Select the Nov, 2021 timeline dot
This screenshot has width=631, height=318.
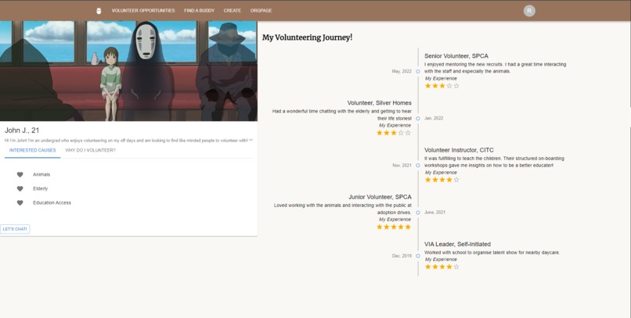click(418, 166)
